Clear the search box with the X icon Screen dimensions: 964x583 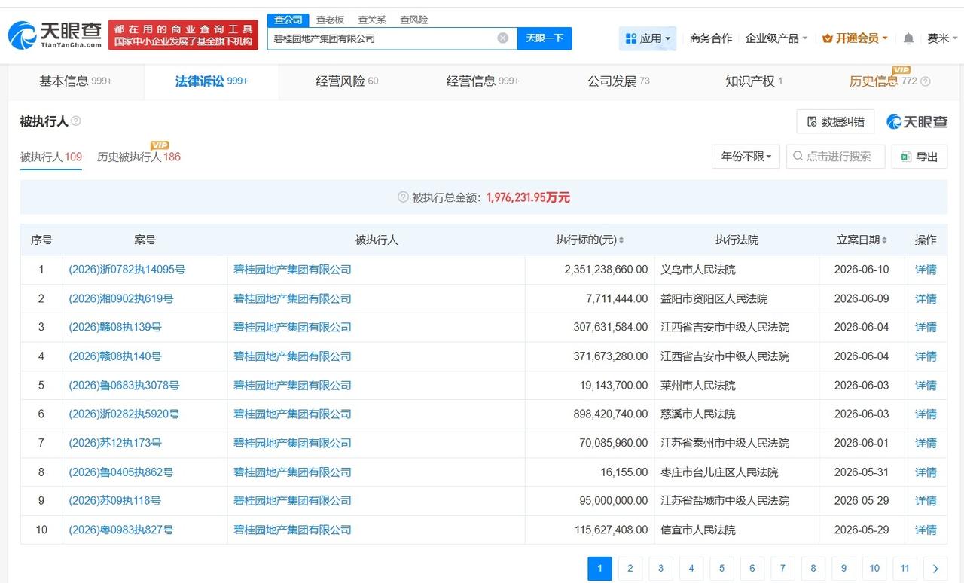(x=503, y=38)
